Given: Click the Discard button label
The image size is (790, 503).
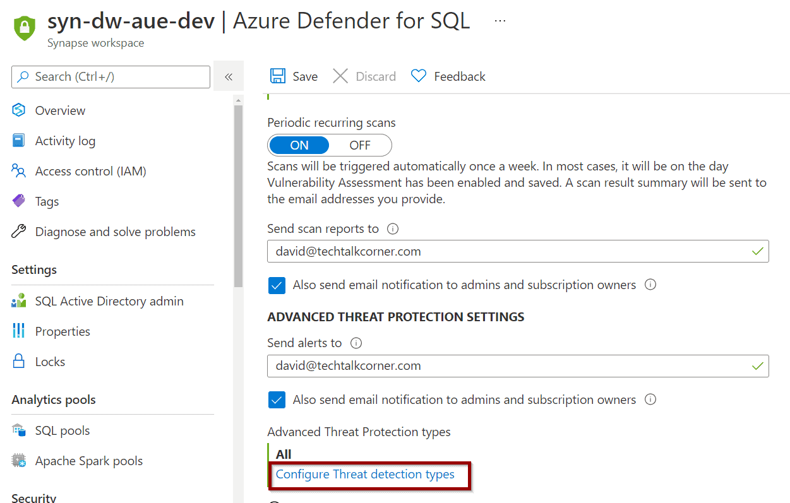Looking at the screenshot, I should [376, 76].
